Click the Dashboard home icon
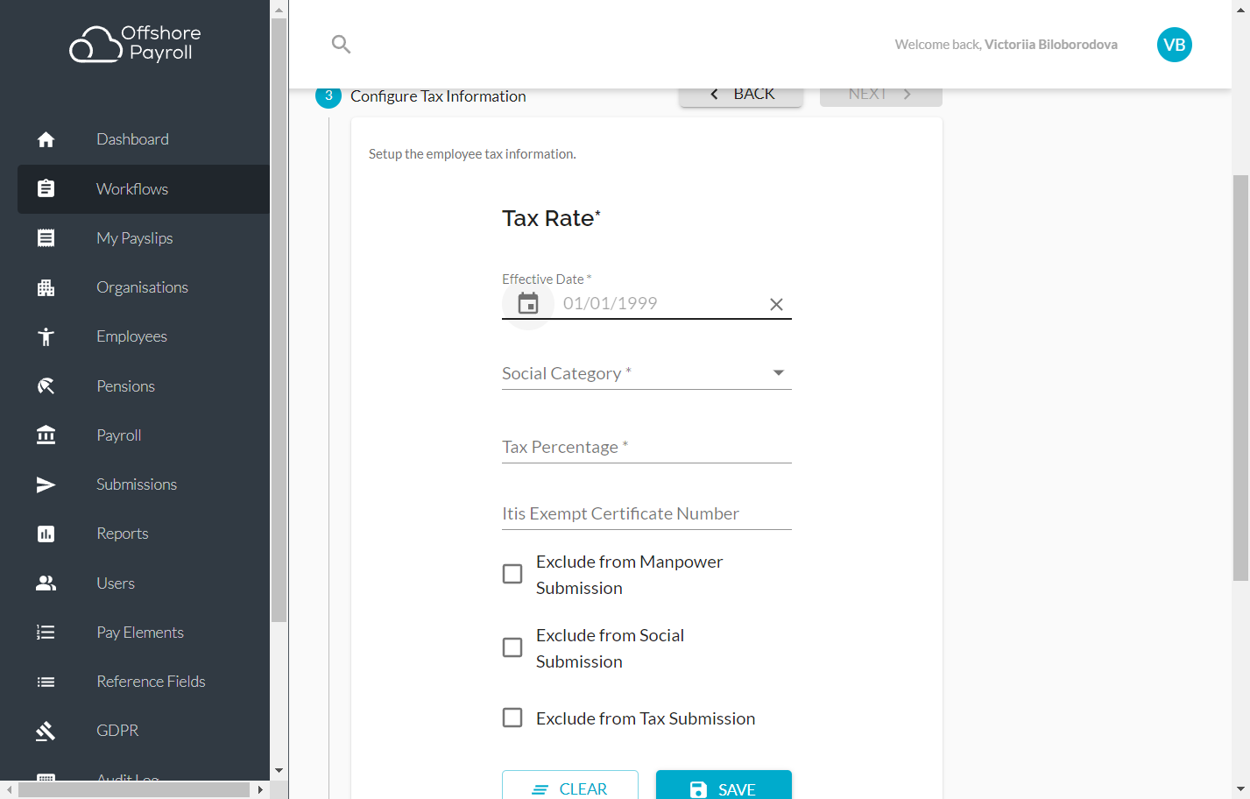 (46, 139)
